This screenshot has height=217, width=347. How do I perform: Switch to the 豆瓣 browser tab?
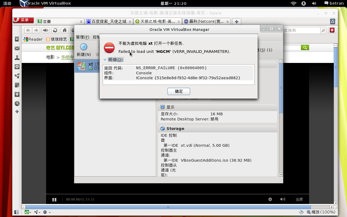coord(60,21)
